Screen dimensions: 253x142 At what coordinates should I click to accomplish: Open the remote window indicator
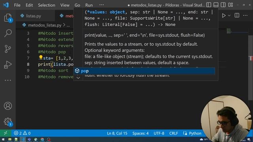[x=6, y=133]
